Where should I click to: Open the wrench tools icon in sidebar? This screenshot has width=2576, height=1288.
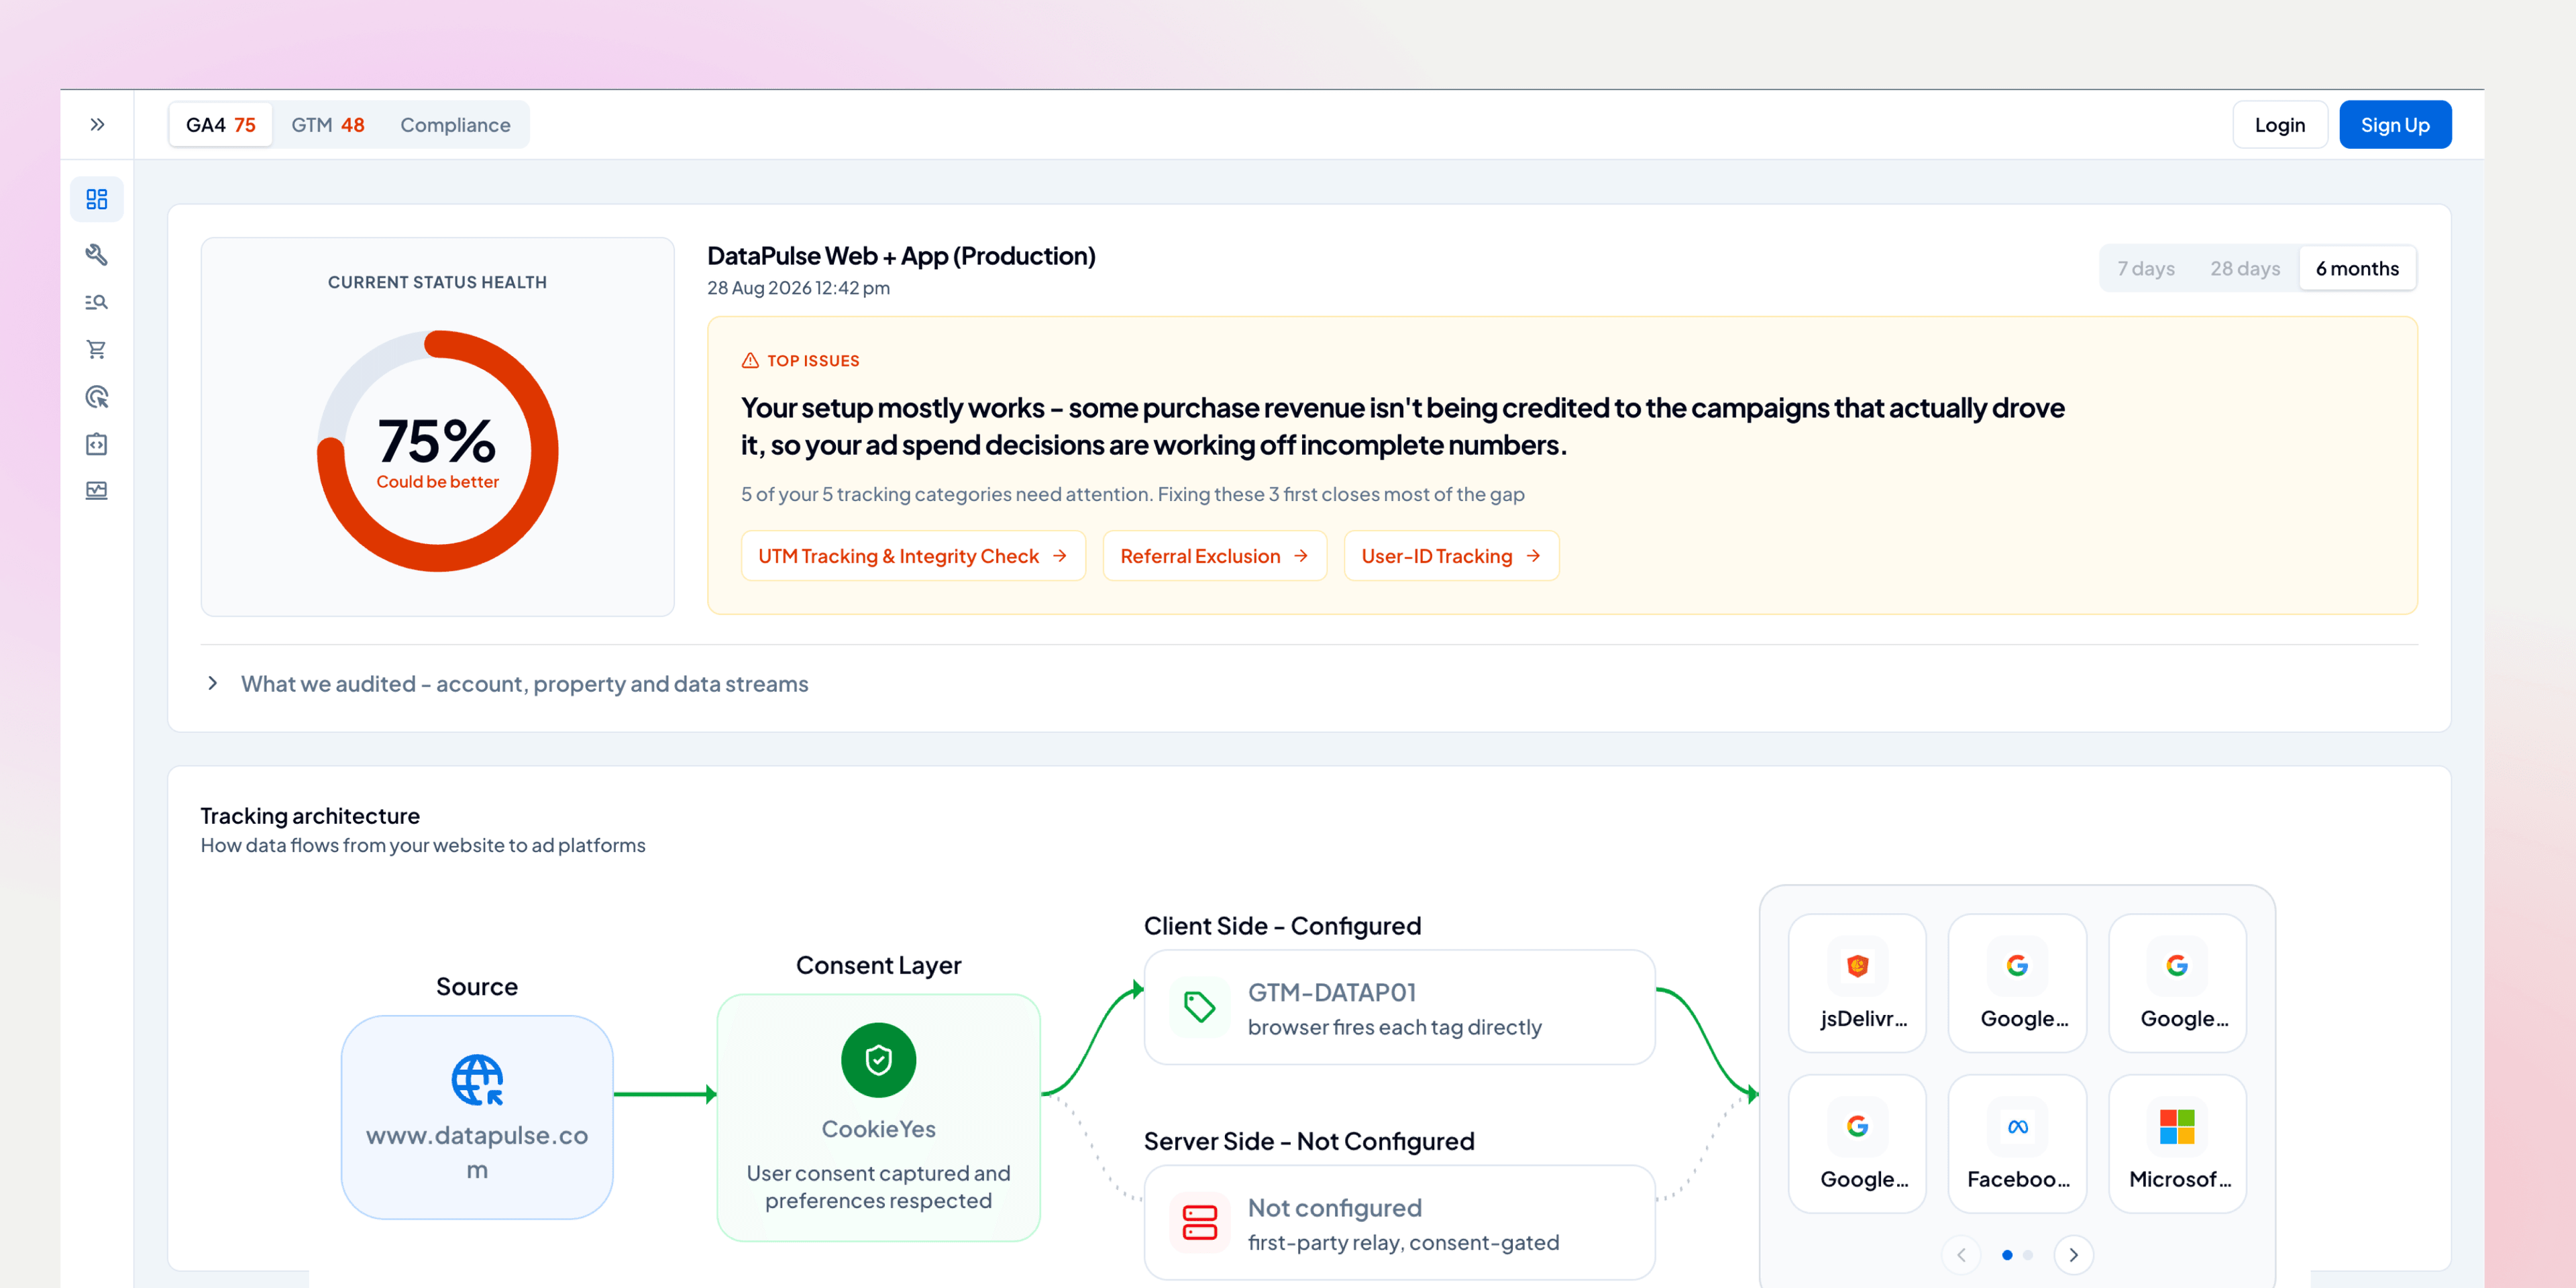tap(97, 254)
